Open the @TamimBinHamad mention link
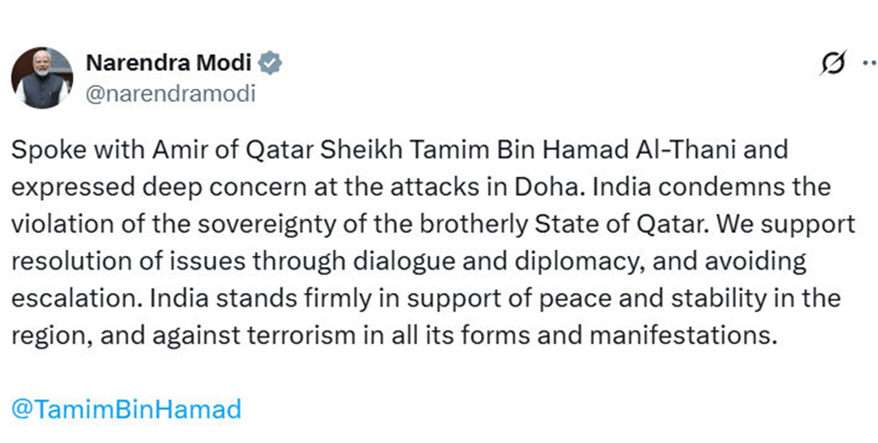This screenshot has height=443, width=878. [x=126, y=410]
